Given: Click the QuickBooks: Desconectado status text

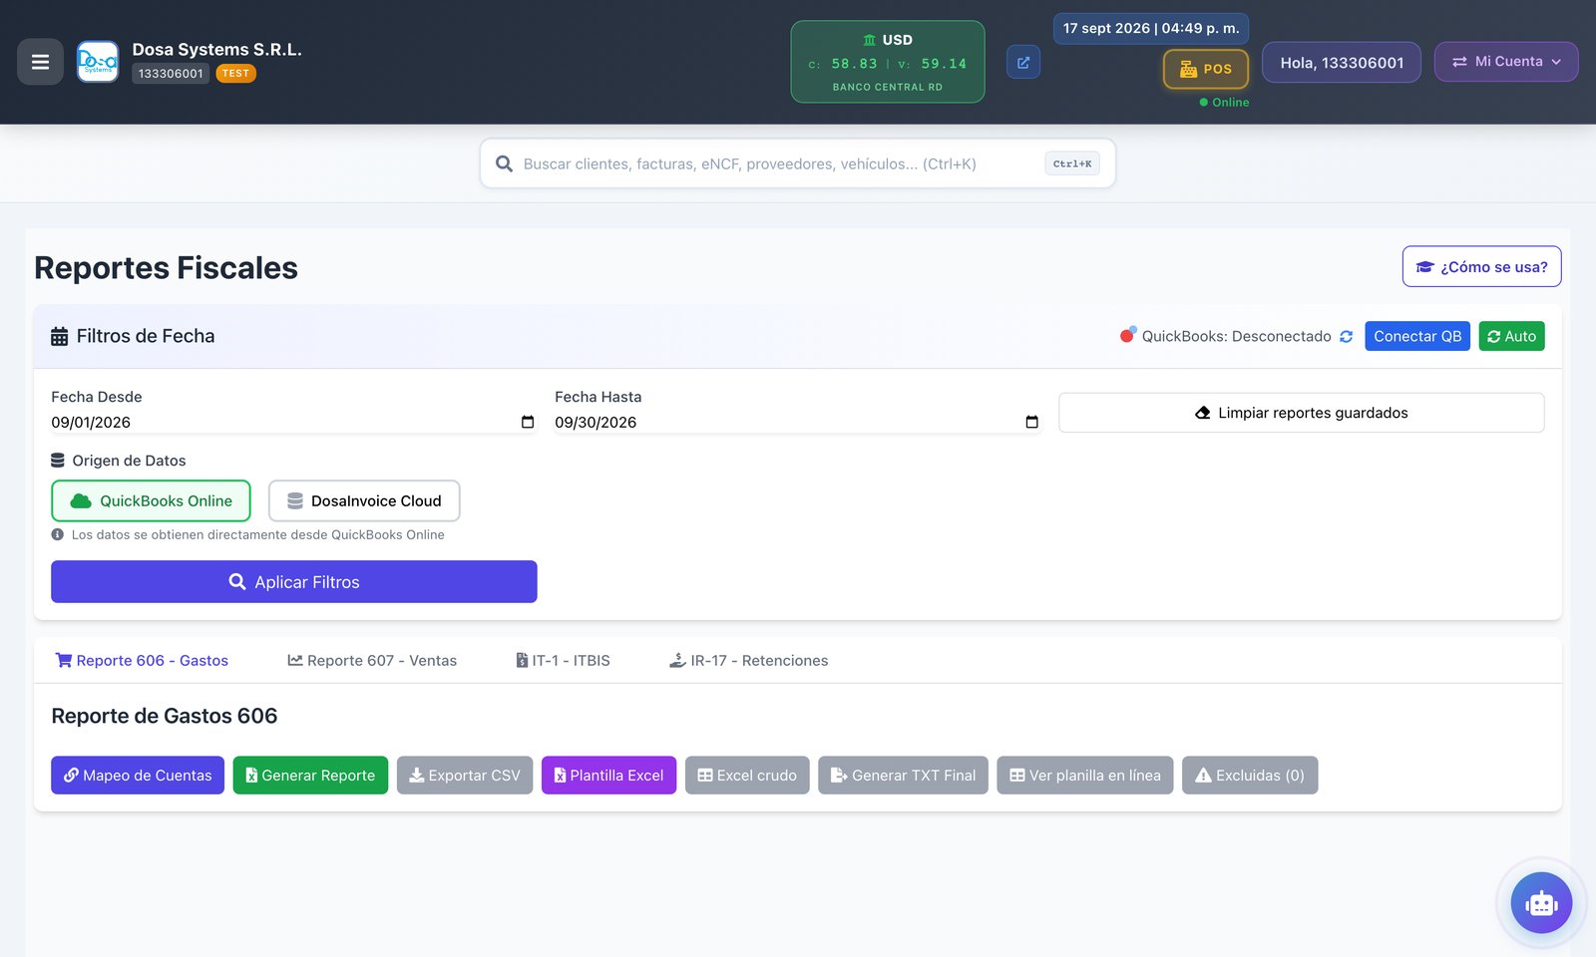Looking at the screenshot, I should (1236, 337).
